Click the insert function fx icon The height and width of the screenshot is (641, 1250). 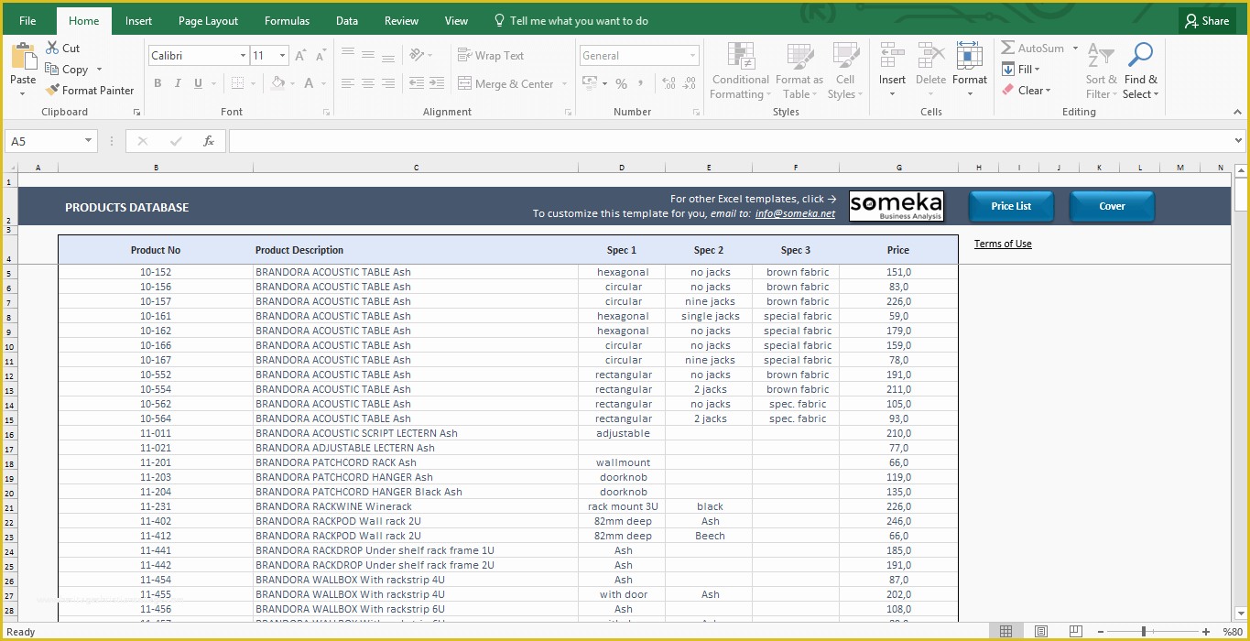point(208,141)
